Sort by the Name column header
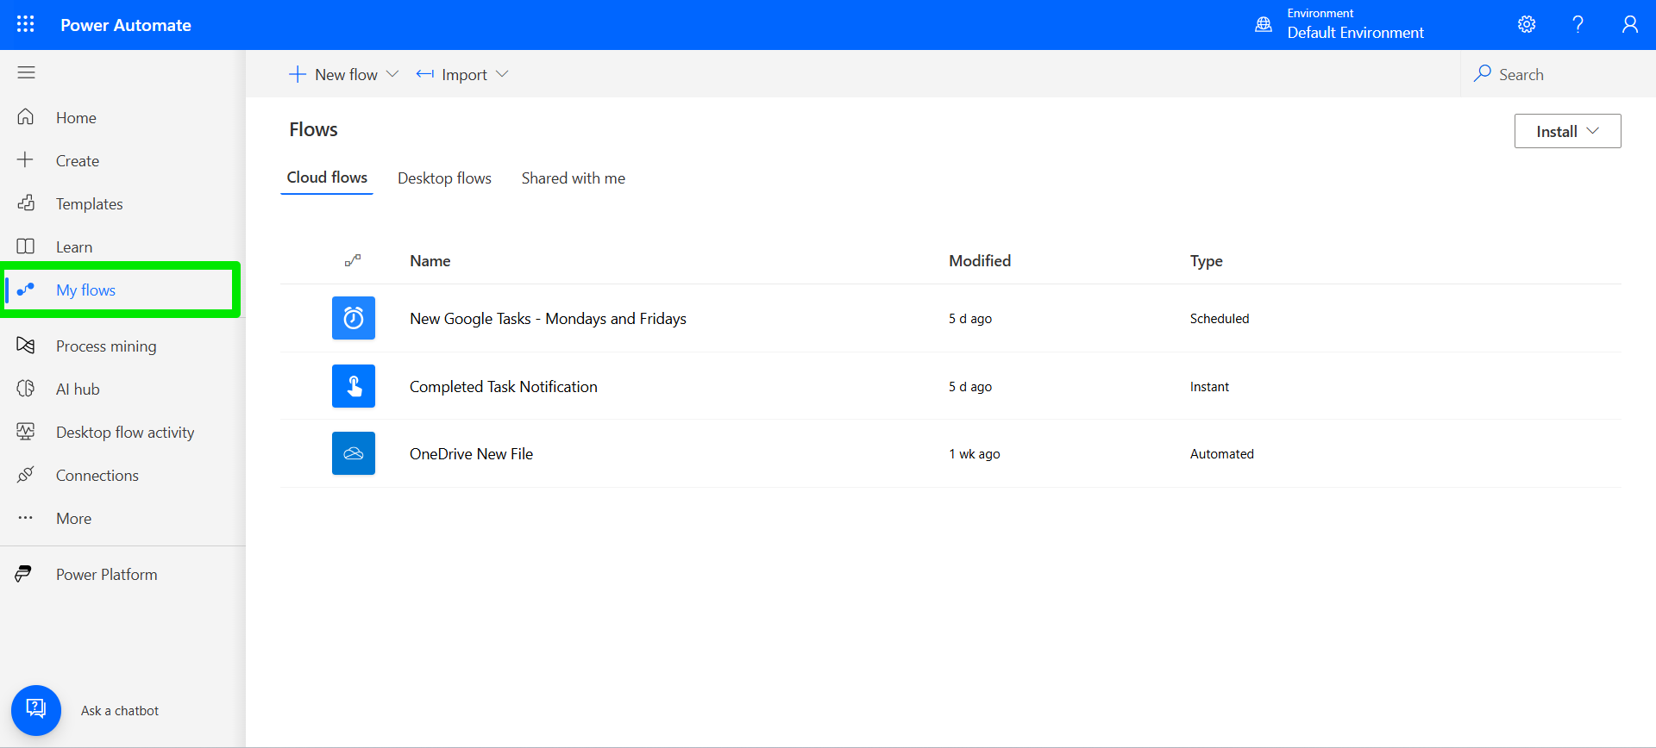 click(430, 261)
